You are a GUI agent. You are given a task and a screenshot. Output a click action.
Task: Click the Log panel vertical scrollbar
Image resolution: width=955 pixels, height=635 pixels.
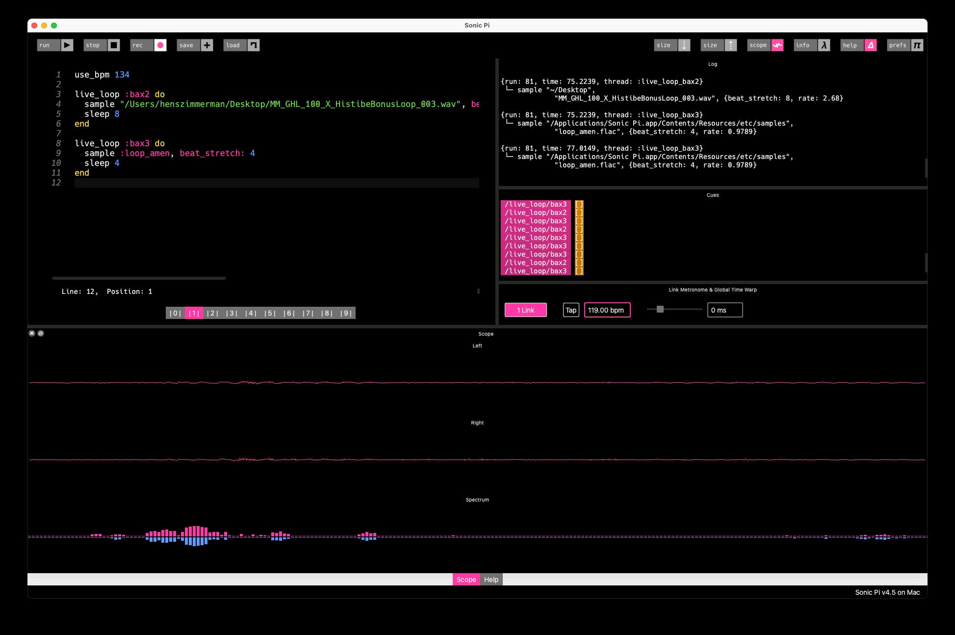tap(926, 168)
